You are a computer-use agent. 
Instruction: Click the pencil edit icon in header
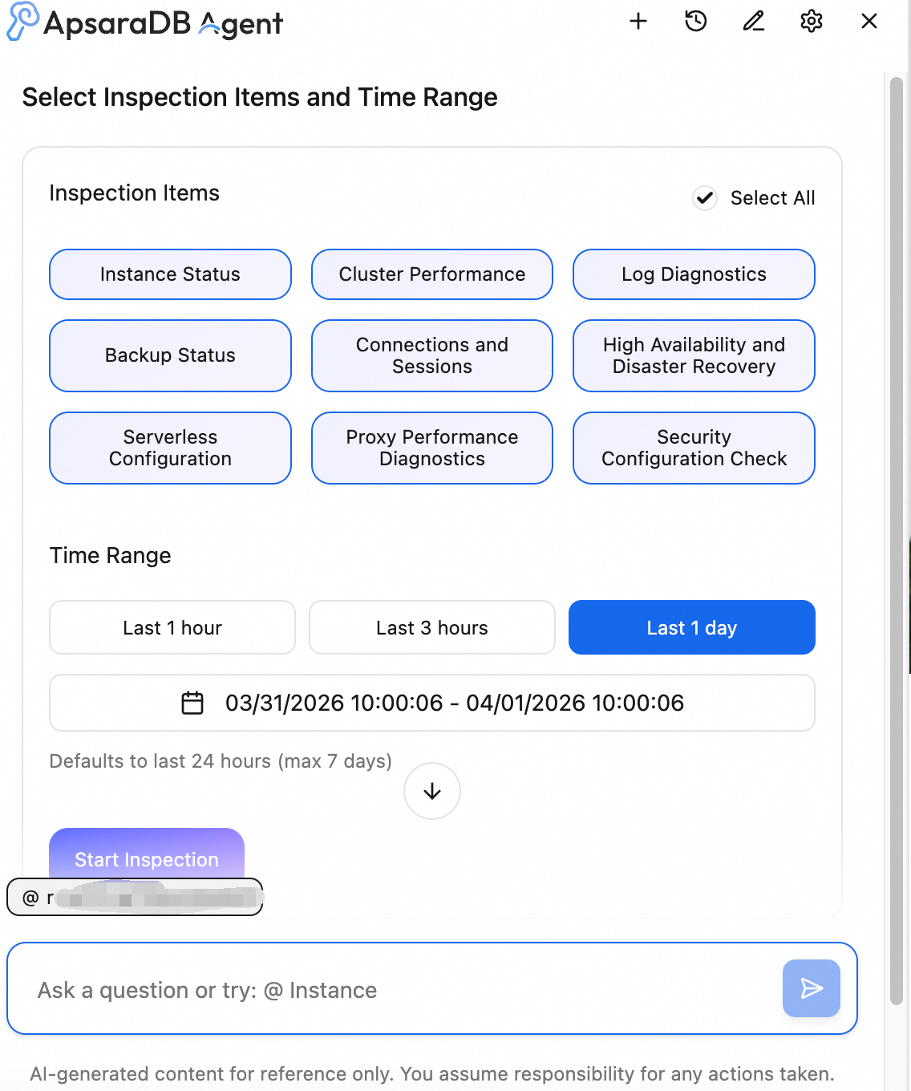754,22
